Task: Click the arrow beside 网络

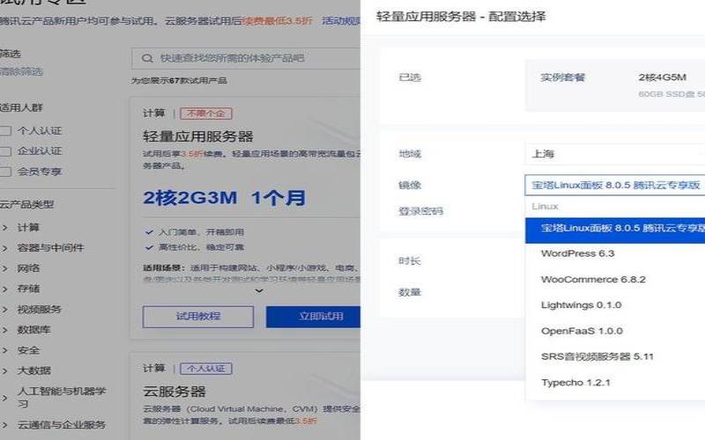Action: [5, 268]
